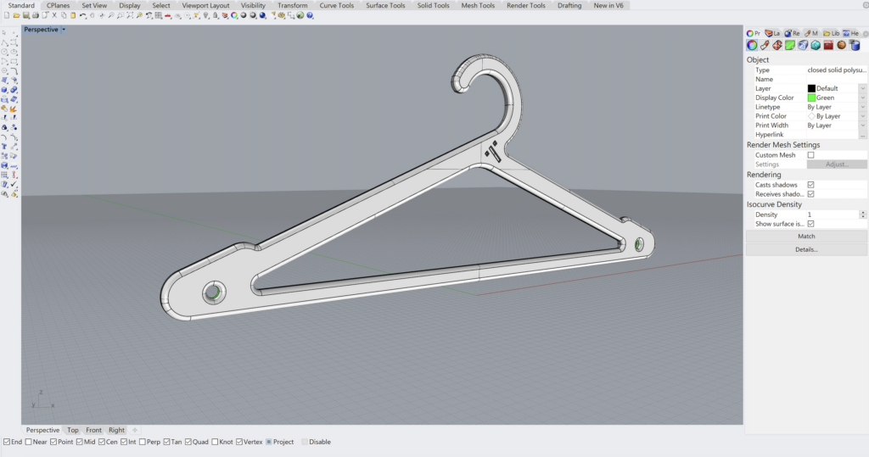Switch to the Top viewport tab
This screenshot has height=457, width=869.
point(73,430)
